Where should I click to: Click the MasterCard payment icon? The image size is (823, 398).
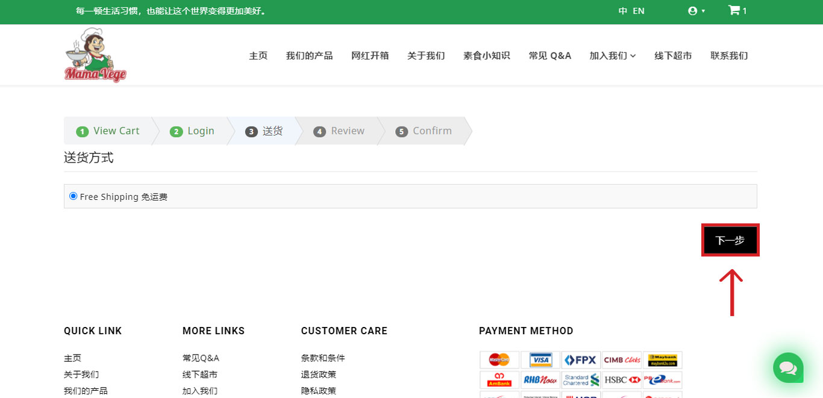[x=499, y=360]
